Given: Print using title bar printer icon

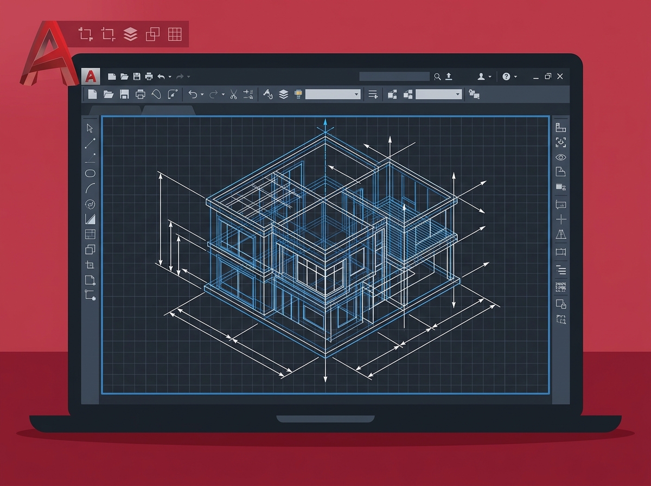Looking at the screenshot, I should 149,77.
